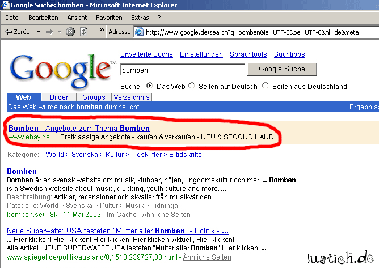Switch to the Groups tab
Screen dimensions: 379x268
(x=94, y=97)
